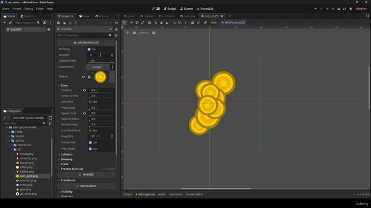Open the Shader Editor bottom panel
The width and height of the screenshot is (371, 208).
pyautogui.click(x=195, y=194)
